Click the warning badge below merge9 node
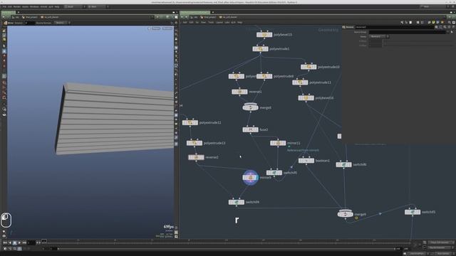 click(356, 218)
